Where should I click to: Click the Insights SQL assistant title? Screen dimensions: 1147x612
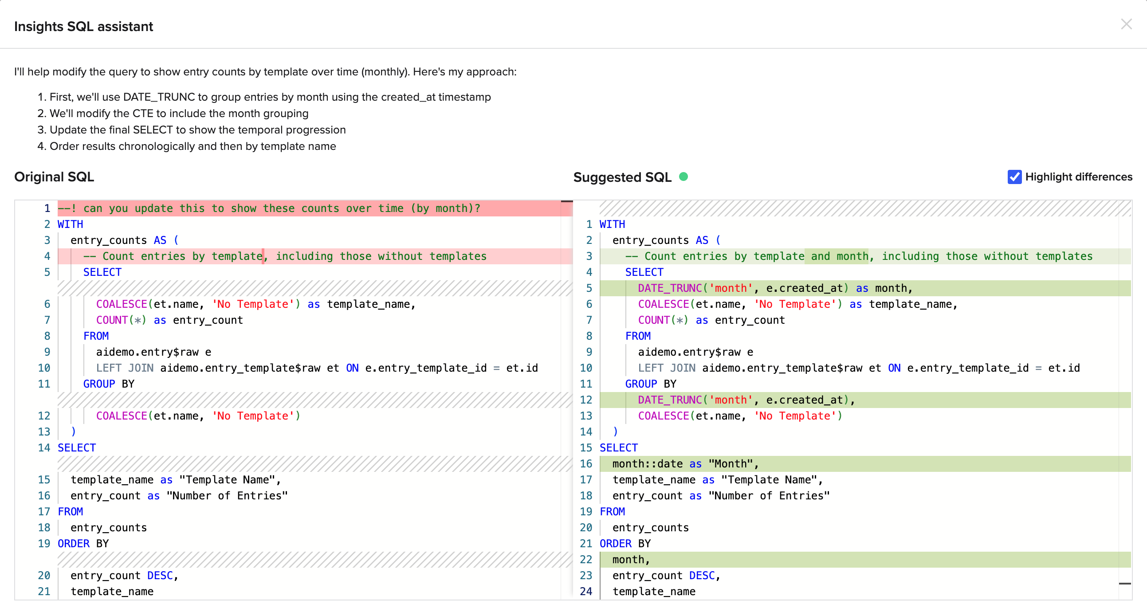pos(83,26)
